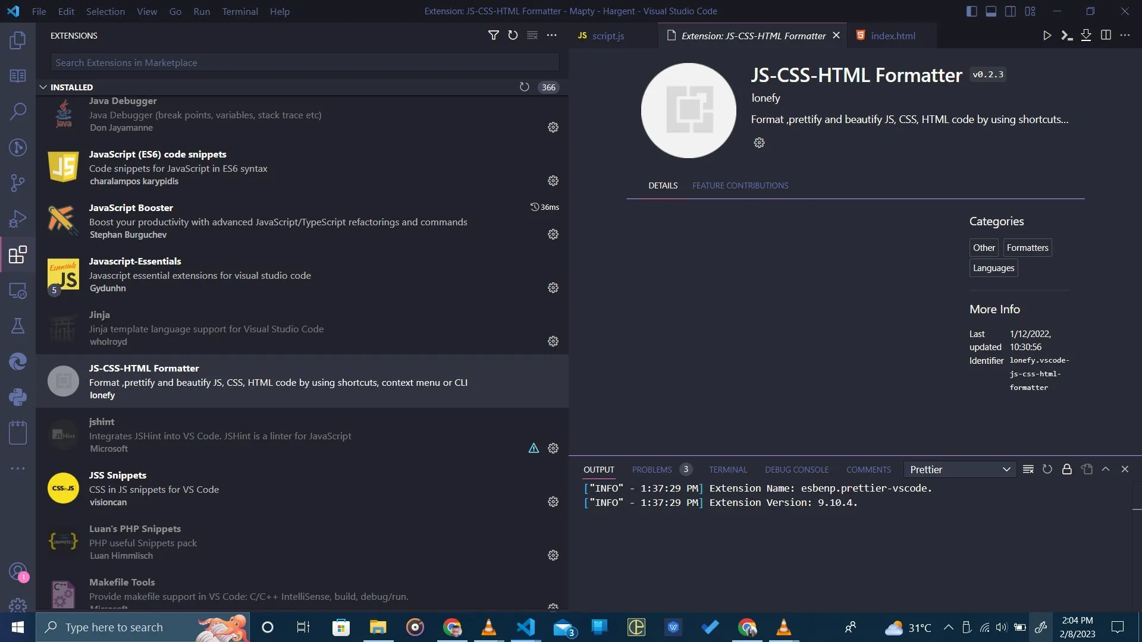Screen dimensions: 1142x642
Task: Toggle primary side bar visibility
Action: pos(971,11)
